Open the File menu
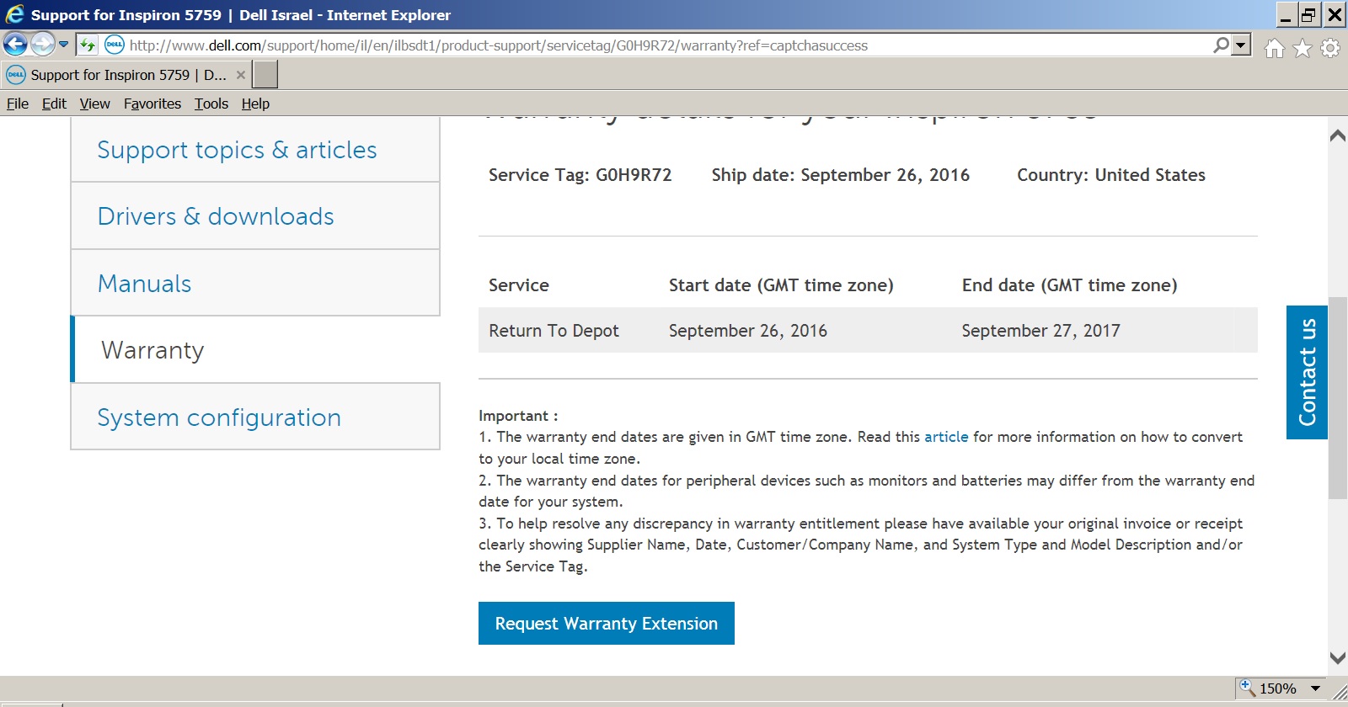The height and width of the screenshot is (707, 1348). coord(18,104)
